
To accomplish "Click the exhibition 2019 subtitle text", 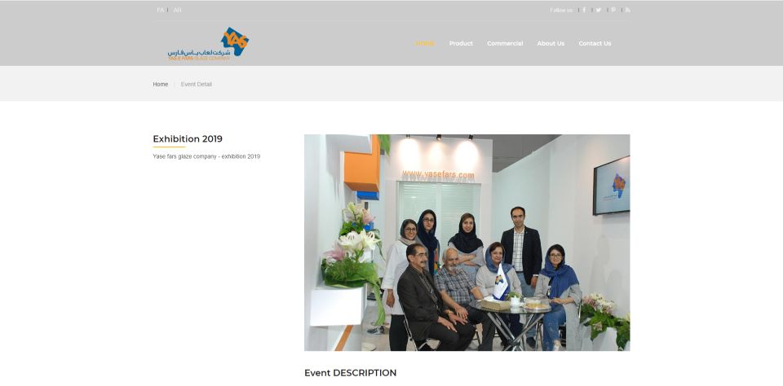I will 206,156.
